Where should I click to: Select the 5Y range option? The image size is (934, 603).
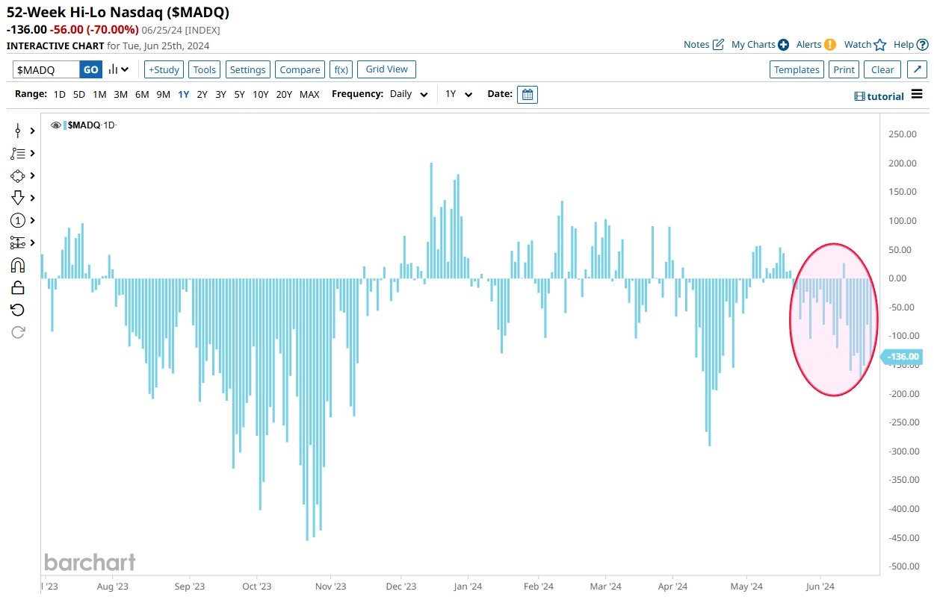[239, 95]
